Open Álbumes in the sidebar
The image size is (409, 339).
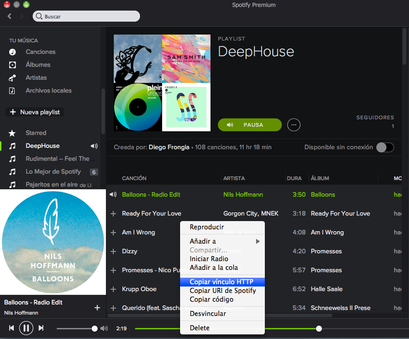pos(38,65)
